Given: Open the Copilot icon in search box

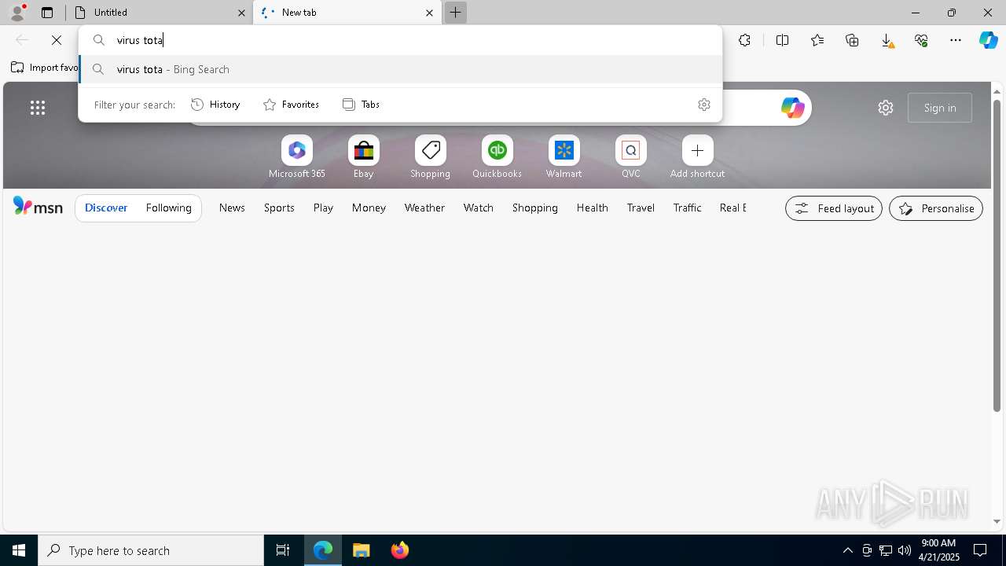Looking at the screenshot, I should click(792, 108).
